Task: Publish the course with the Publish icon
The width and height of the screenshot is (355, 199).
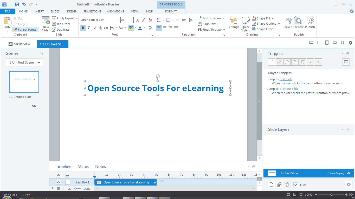Action: 310,23
